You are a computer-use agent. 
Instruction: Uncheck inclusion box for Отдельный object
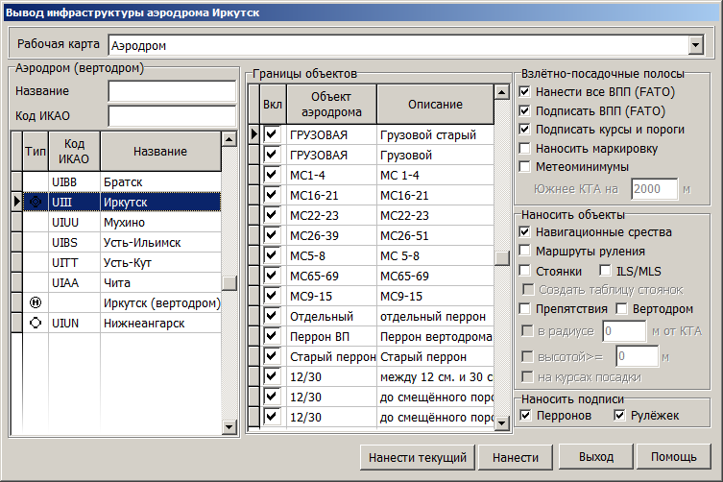tap(272, 316)
